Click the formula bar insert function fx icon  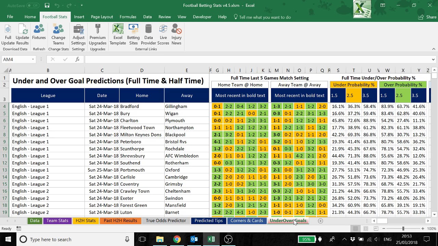click(x=77, y=59)
